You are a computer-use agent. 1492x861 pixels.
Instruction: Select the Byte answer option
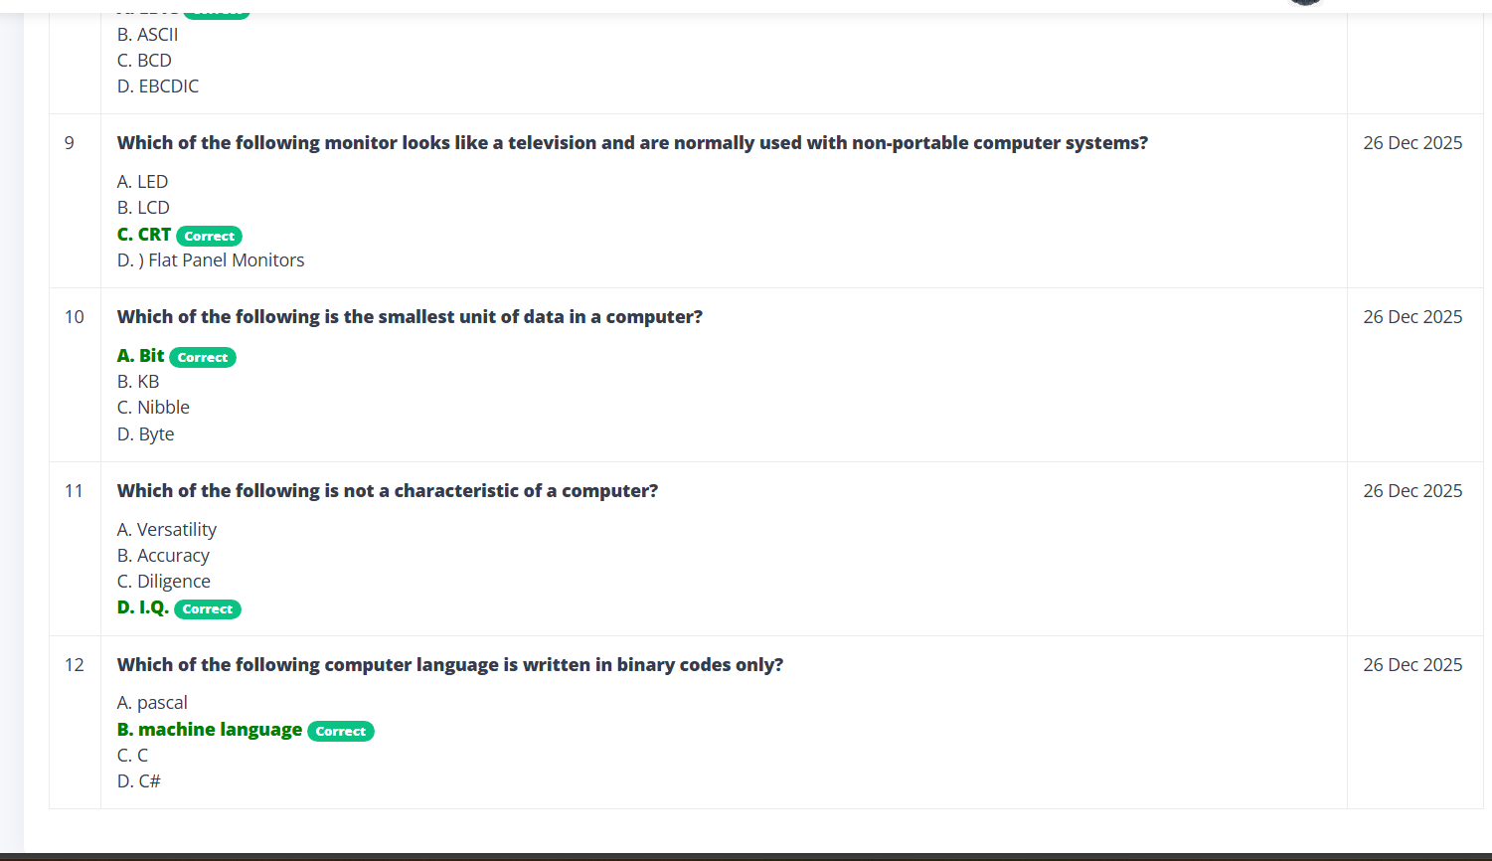pos(146,434)
